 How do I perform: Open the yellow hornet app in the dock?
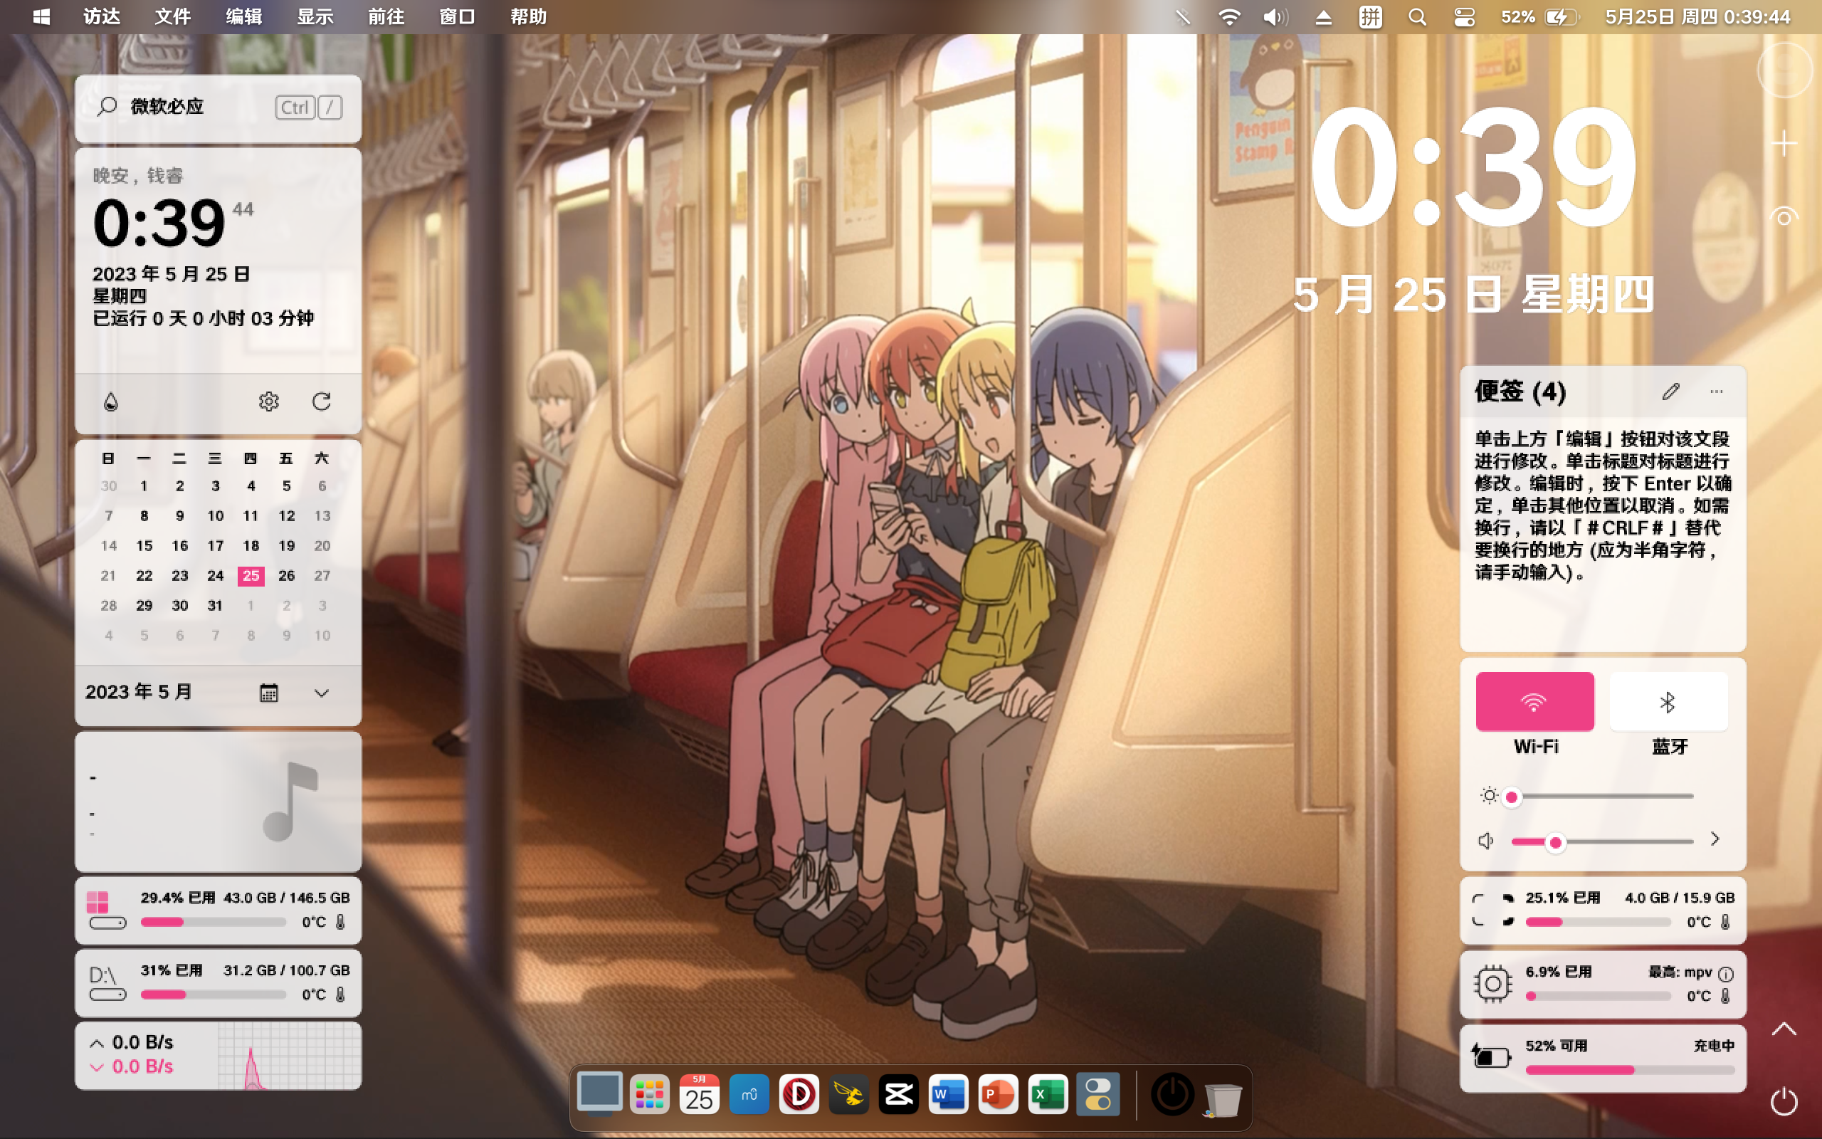tap(848, 1095)
